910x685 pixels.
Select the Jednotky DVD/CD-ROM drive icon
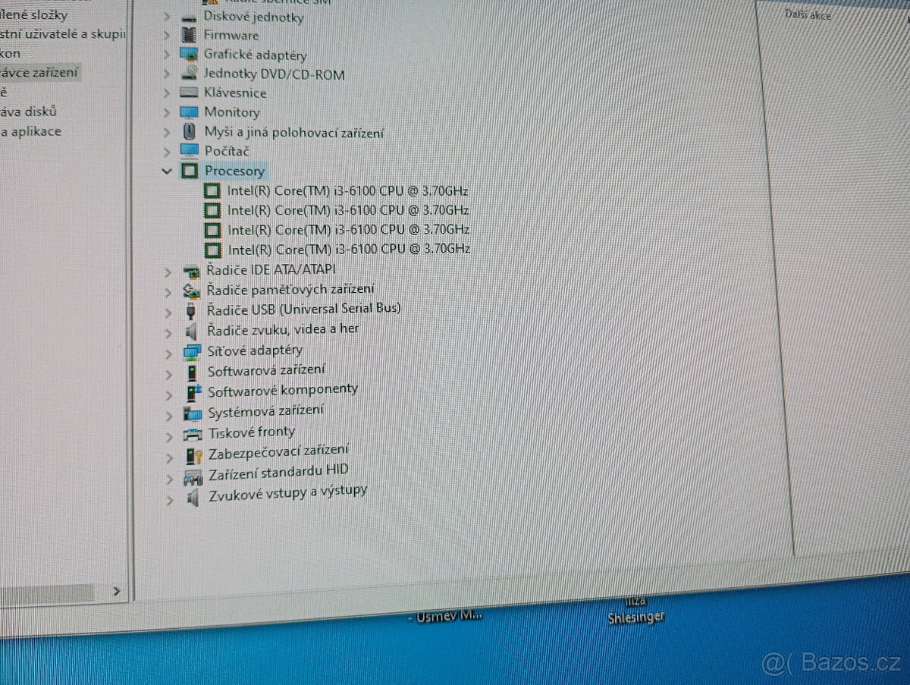pyautogui.click(x=188, y=74)
